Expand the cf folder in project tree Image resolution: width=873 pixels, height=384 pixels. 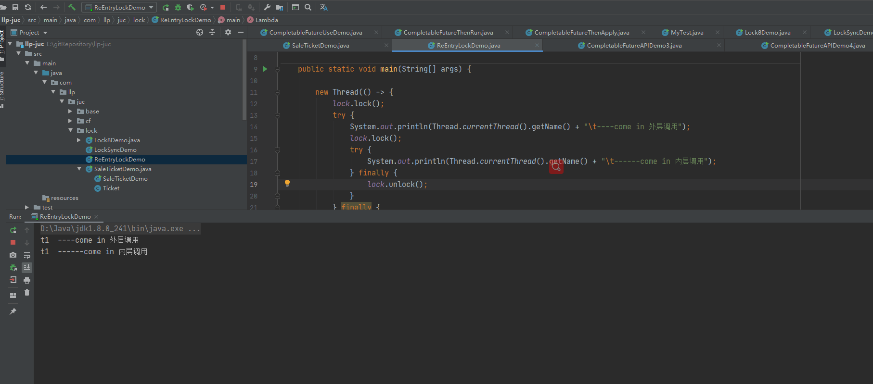click(70, 121)
